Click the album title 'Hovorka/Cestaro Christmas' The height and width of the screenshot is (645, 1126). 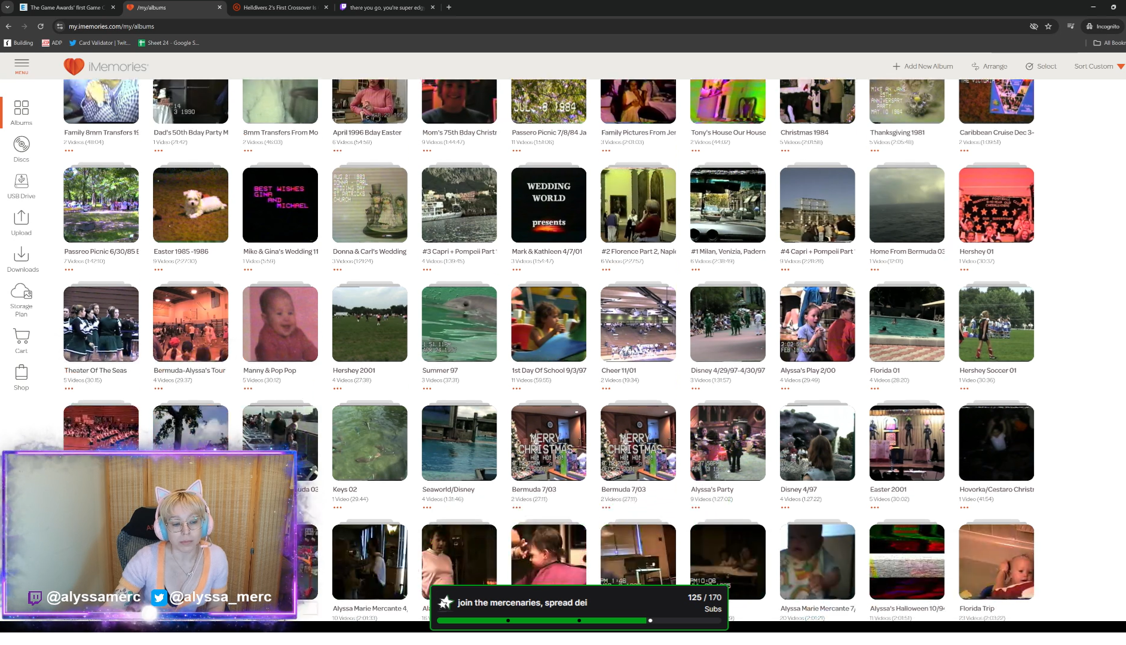(x=996, y=489)
